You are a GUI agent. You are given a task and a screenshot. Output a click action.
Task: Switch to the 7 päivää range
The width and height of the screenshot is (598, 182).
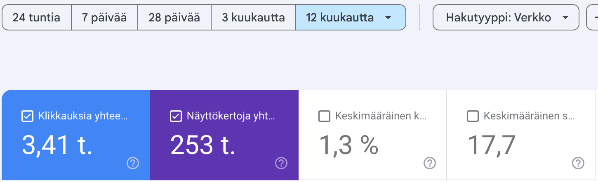[104, 18]
